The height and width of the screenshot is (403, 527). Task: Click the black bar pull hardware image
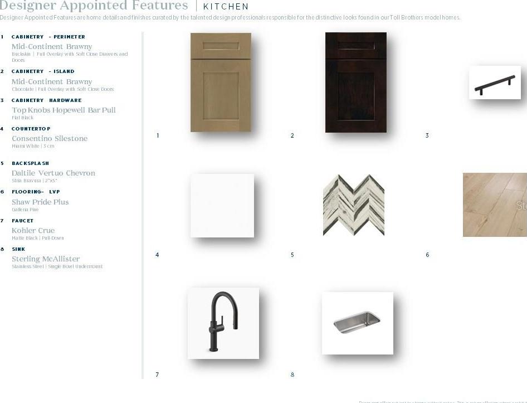click(x=495, y=82)
